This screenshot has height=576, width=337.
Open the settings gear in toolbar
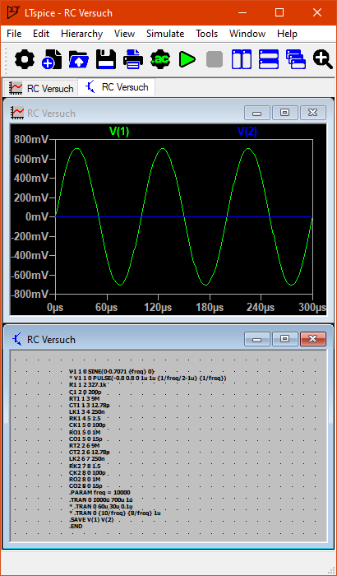coord(24,59)
